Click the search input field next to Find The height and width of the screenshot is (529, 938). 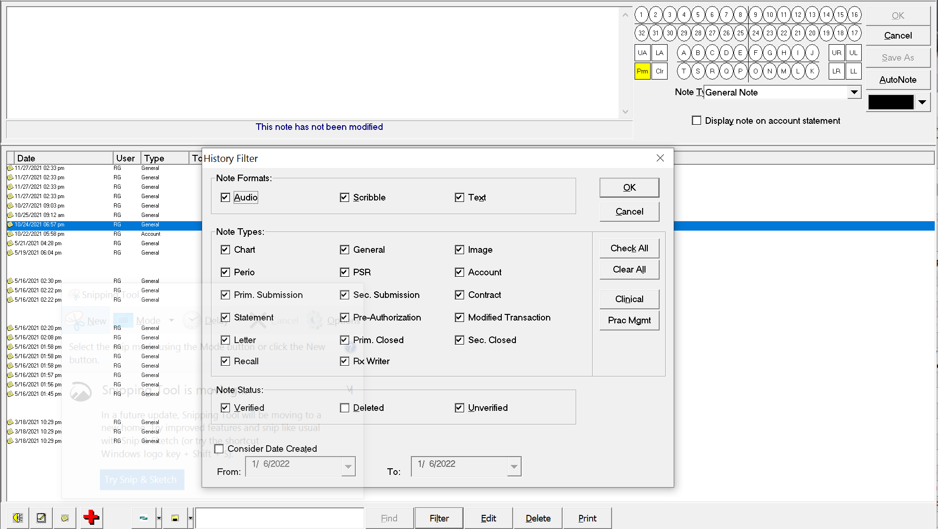(x=280, y=518)
